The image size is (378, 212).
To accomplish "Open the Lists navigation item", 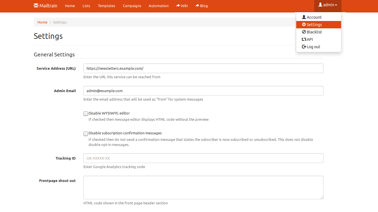I will [x=86, y=6].
